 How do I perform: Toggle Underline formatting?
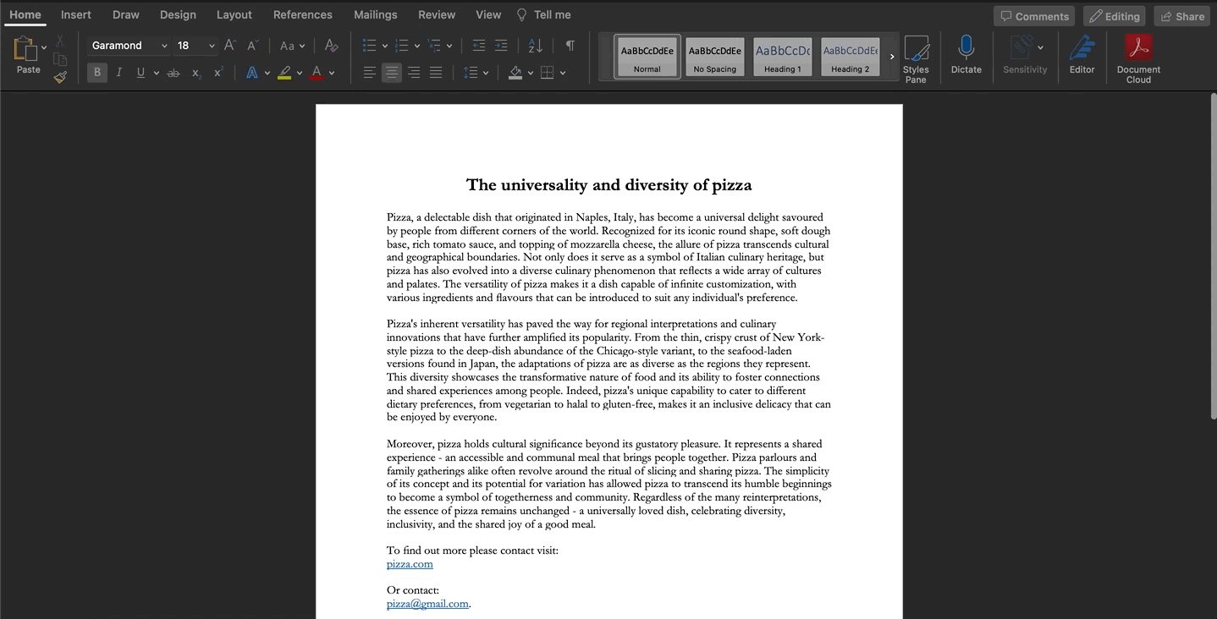[x=140, y=73]
